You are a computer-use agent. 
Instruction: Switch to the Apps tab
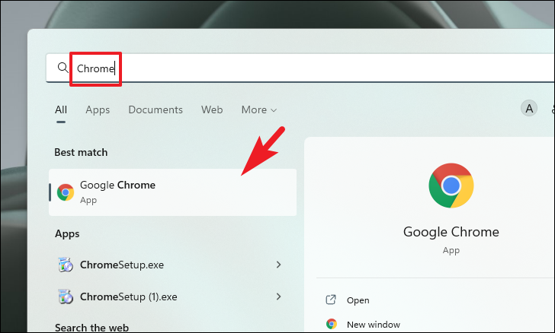[x=98, y=109]
